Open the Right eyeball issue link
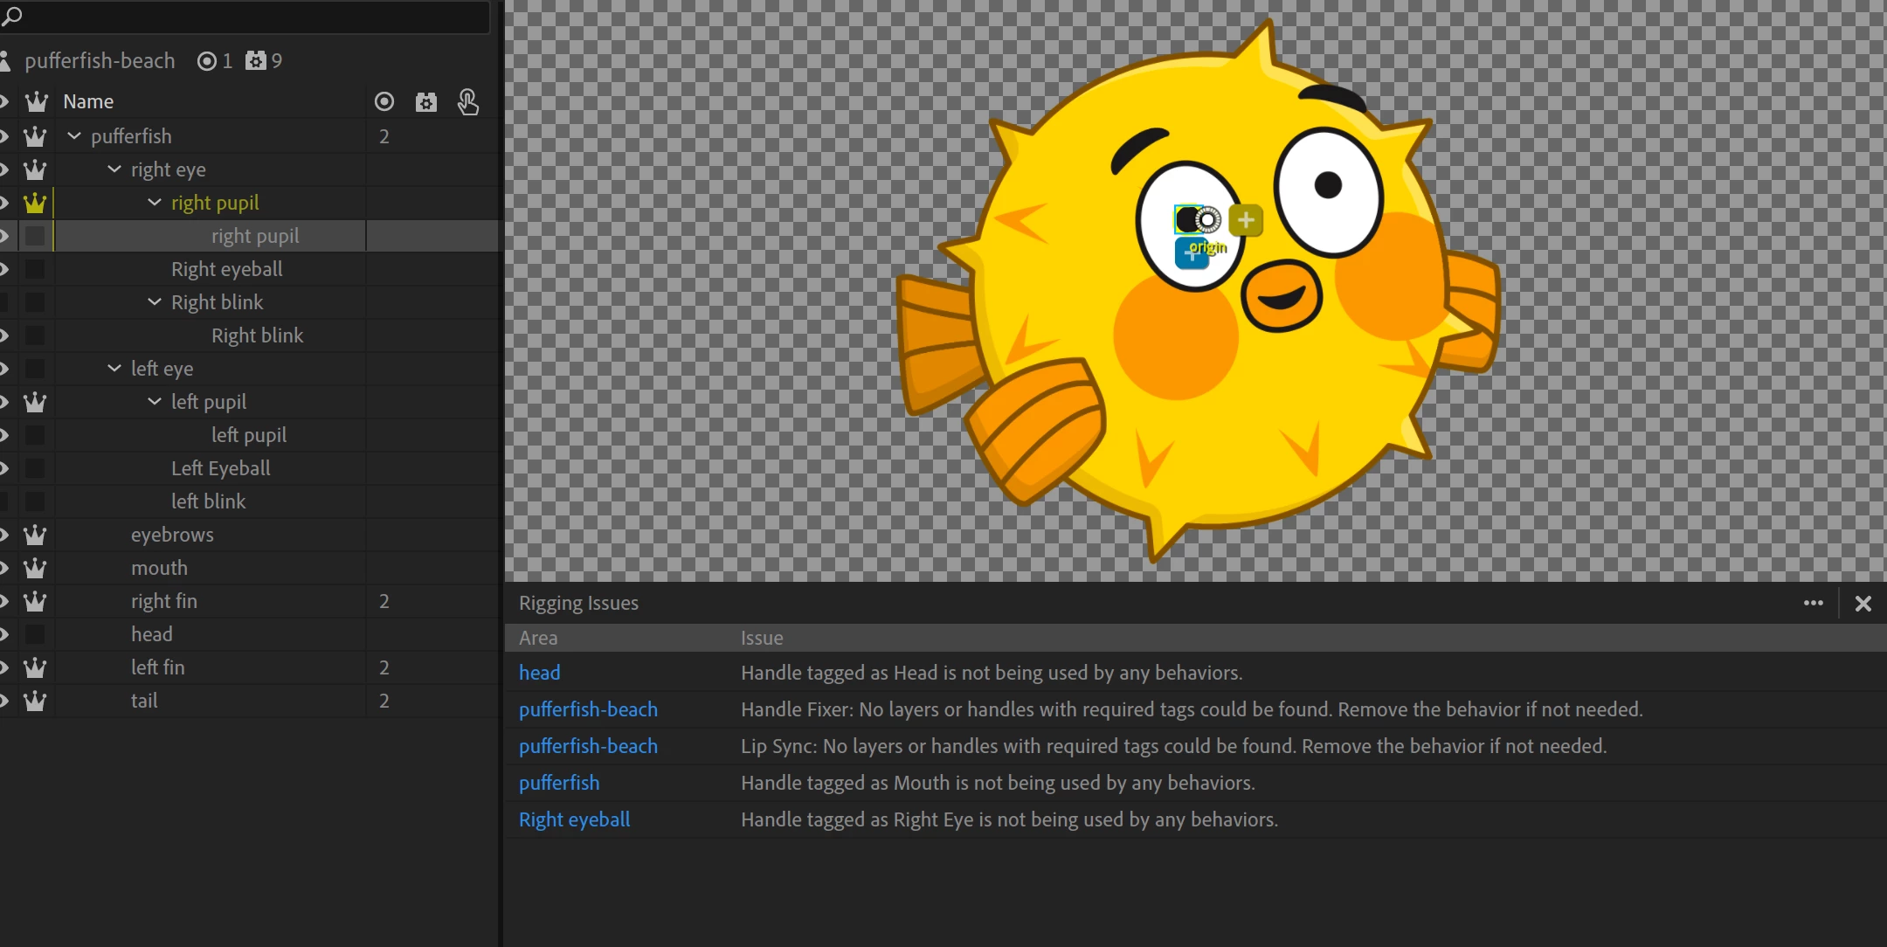 click(x=574, y=819)
